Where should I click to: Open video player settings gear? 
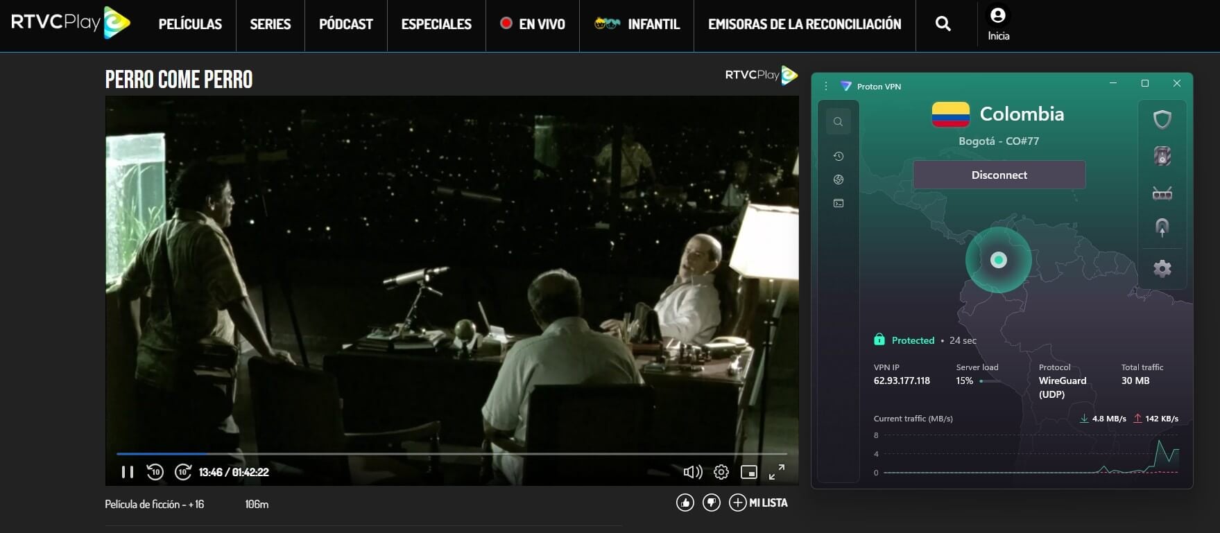pos(721,472)
